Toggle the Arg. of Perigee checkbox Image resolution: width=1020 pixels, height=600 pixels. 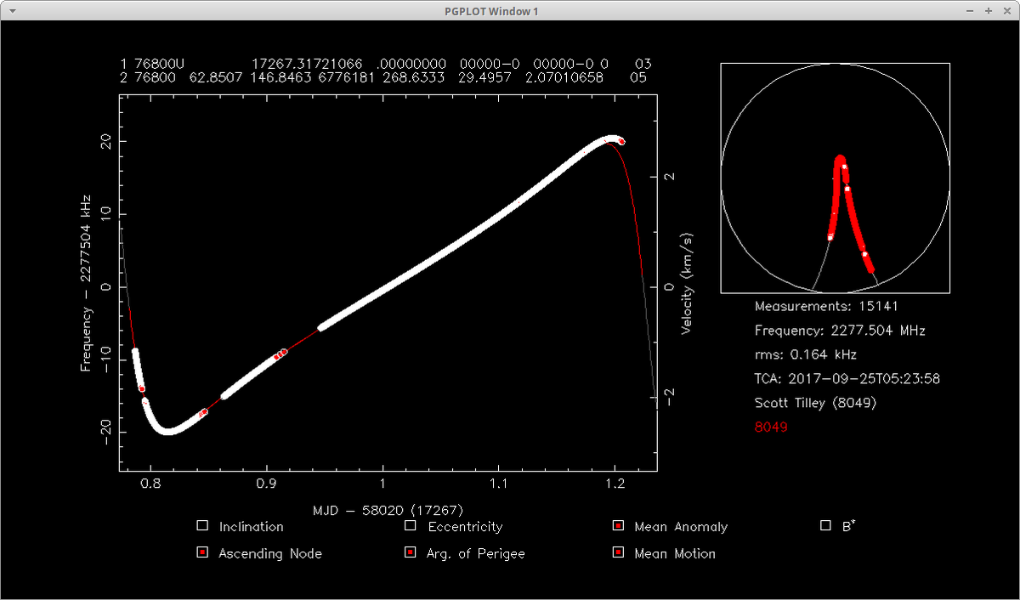[x=411, y=553]
